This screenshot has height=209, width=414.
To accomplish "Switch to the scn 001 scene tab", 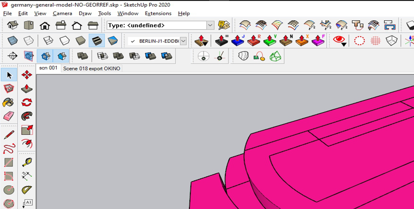I will [x=48, y=68].
